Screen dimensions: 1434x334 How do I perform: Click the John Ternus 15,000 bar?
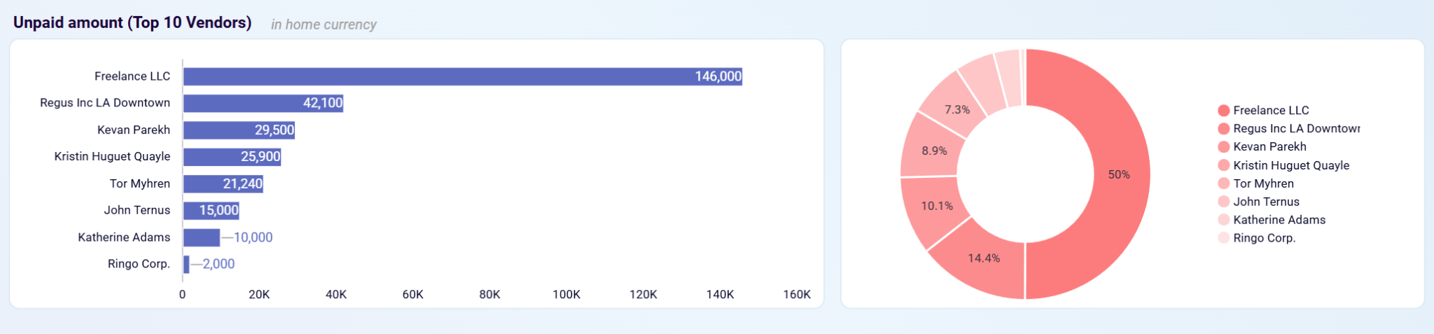tap(211, 210)
